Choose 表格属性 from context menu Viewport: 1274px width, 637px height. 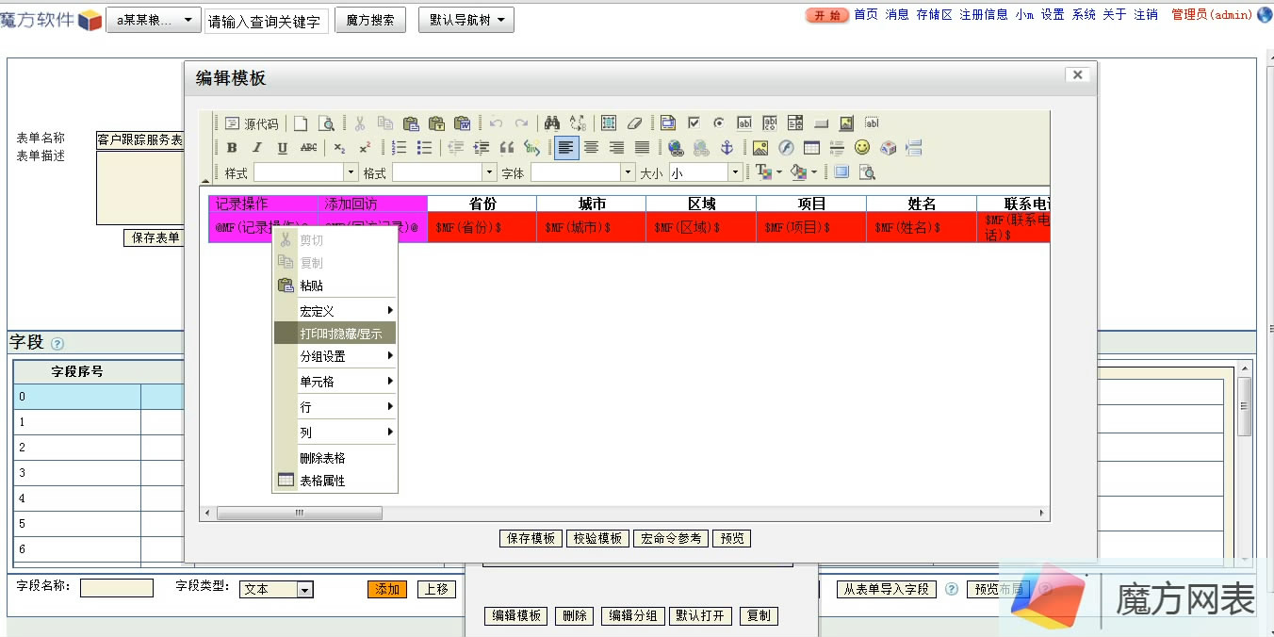point(335,481)
